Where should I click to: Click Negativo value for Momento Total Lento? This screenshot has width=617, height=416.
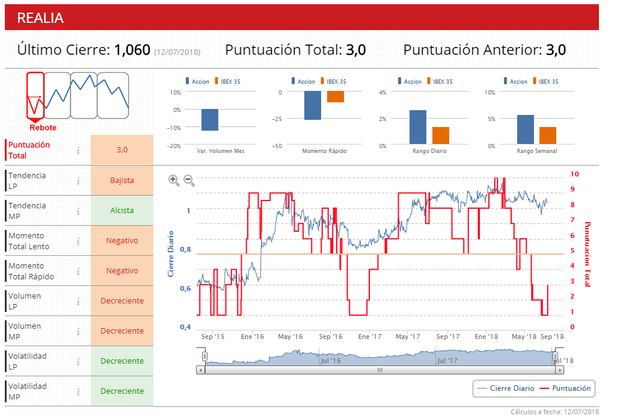pyautogui.click(x=122, y=241)
